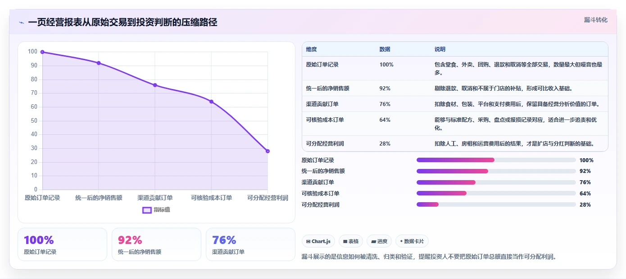Click the 可核验成本订单 progress row label
The width and height of the screenshot is (626, 279).
(320, 194)
